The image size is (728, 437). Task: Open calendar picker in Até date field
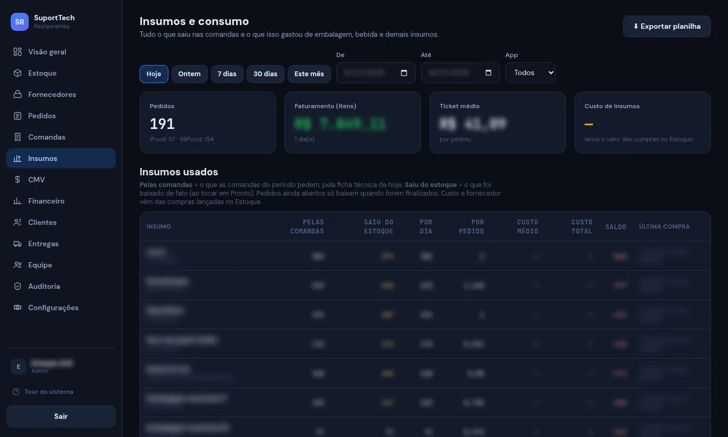point(489,73)
